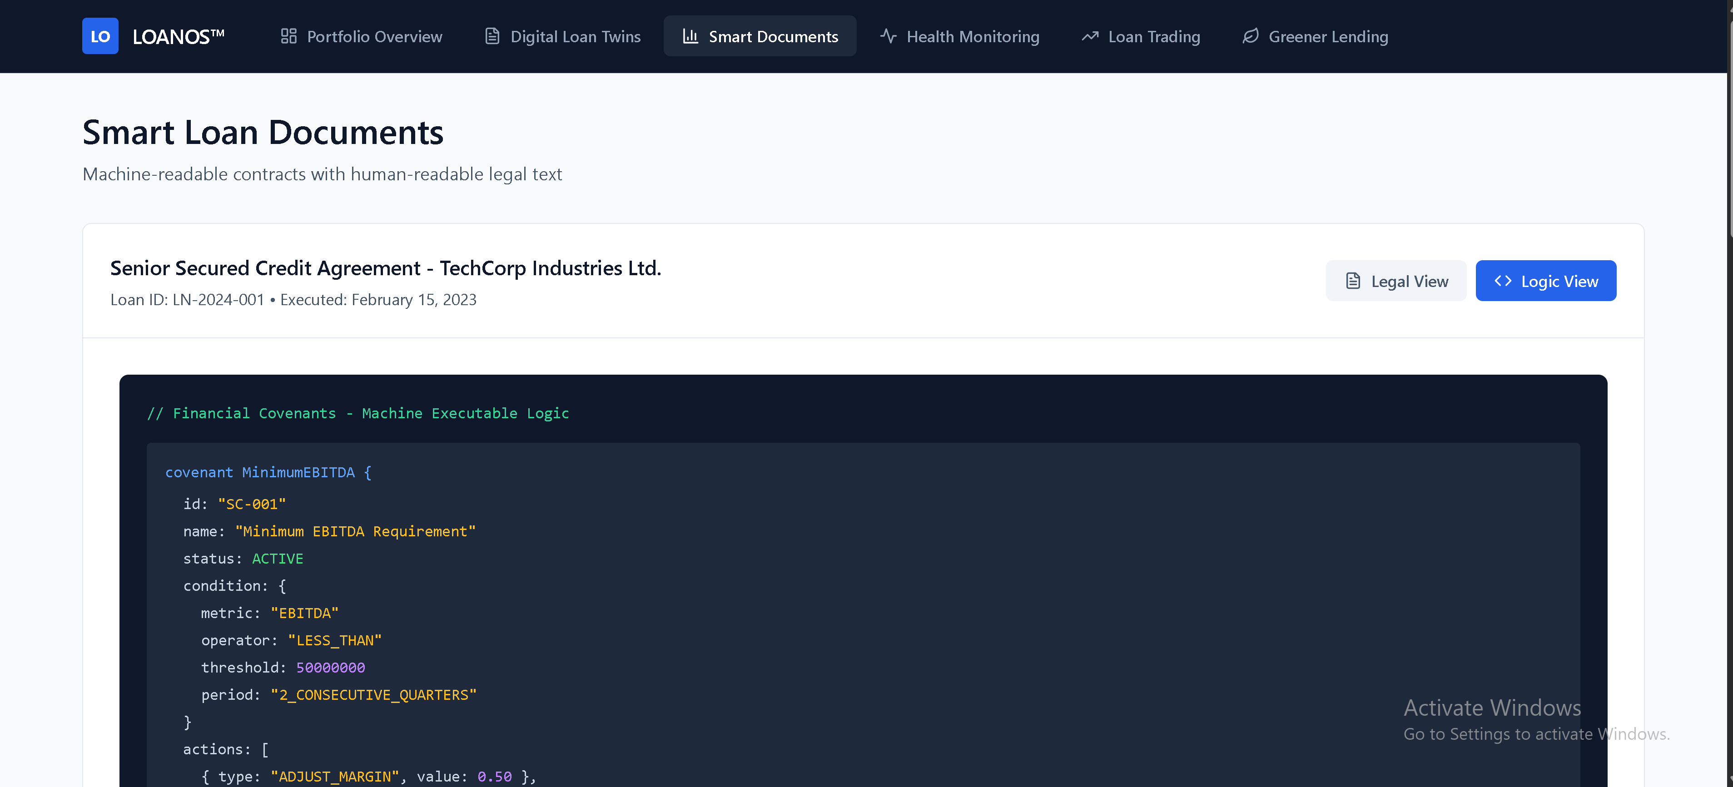Click the Digital Loan Twins document icon
The image size is (1733, 787).
click(x=492, y=36)
